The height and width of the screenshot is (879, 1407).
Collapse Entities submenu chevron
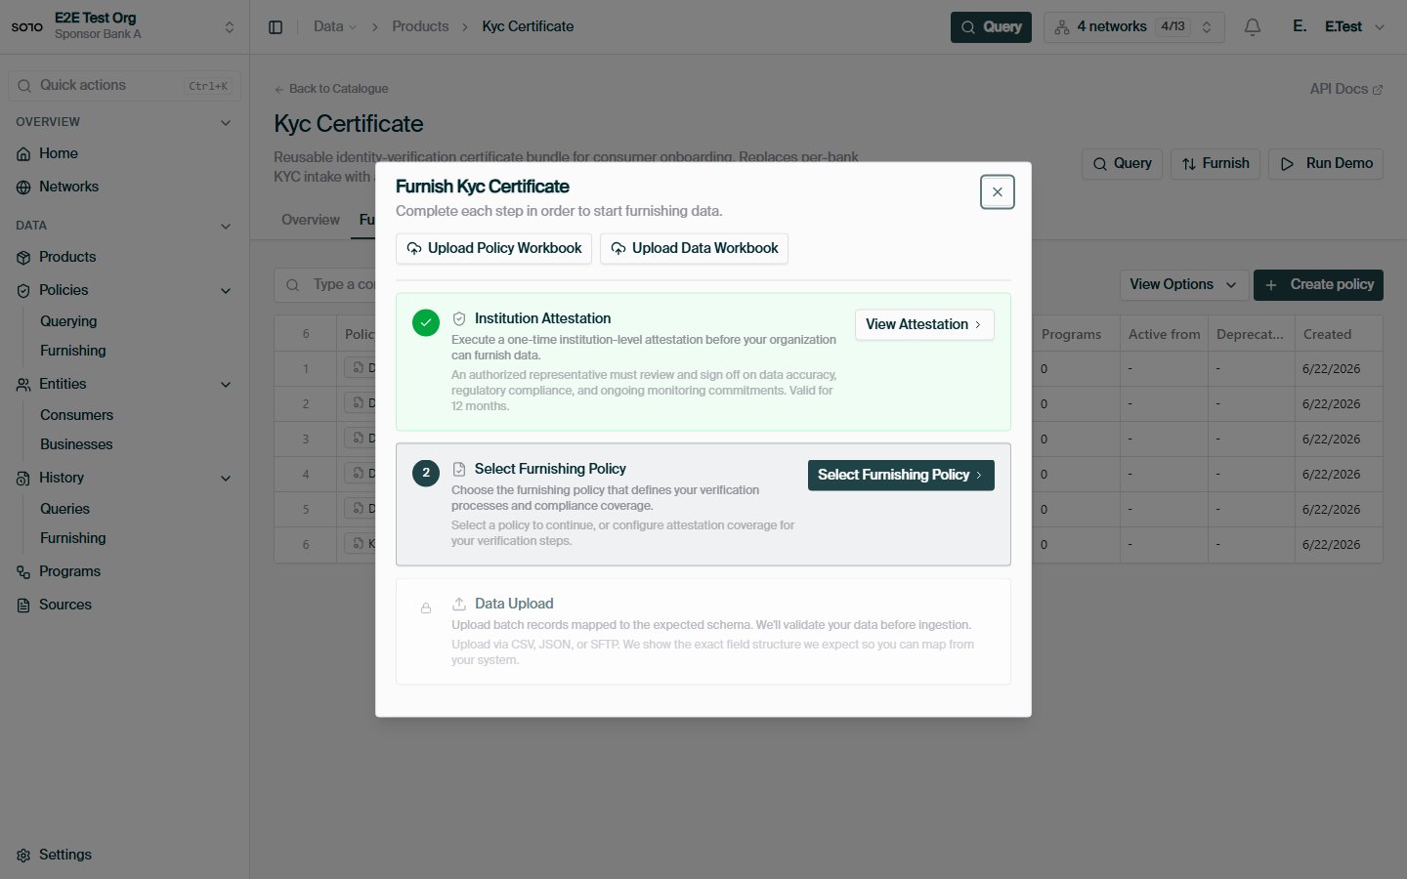coord(226,384)
